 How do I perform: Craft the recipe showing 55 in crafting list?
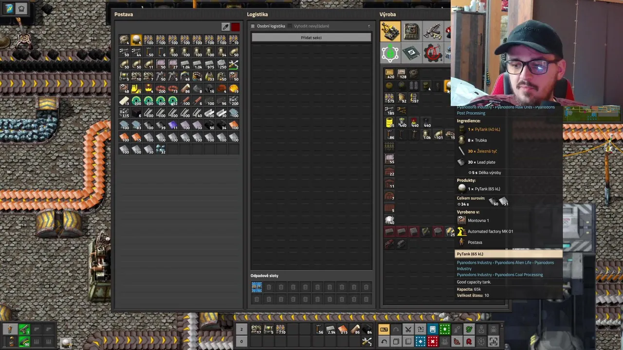[390, 159]
